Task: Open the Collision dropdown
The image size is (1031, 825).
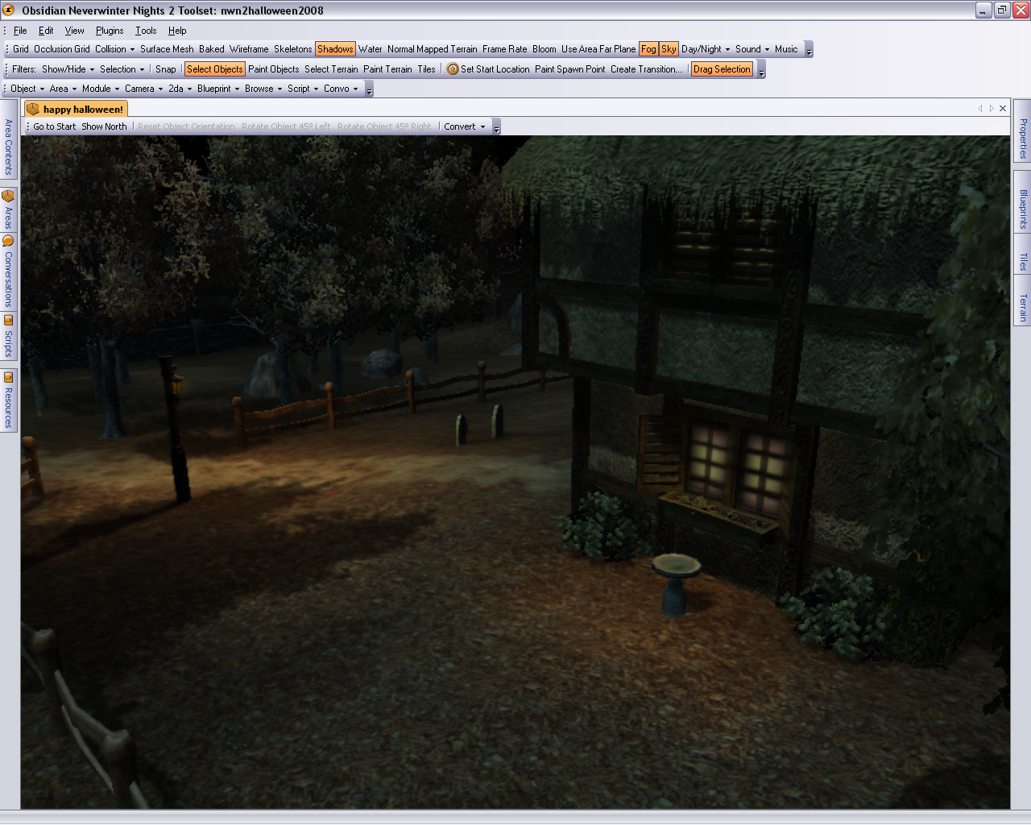Action: (115, 49)
